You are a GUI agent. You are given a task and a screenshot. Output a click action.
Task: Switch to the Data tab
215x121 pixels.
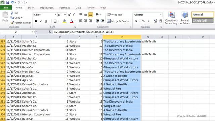pyautogui.click(x=78, y=8)
